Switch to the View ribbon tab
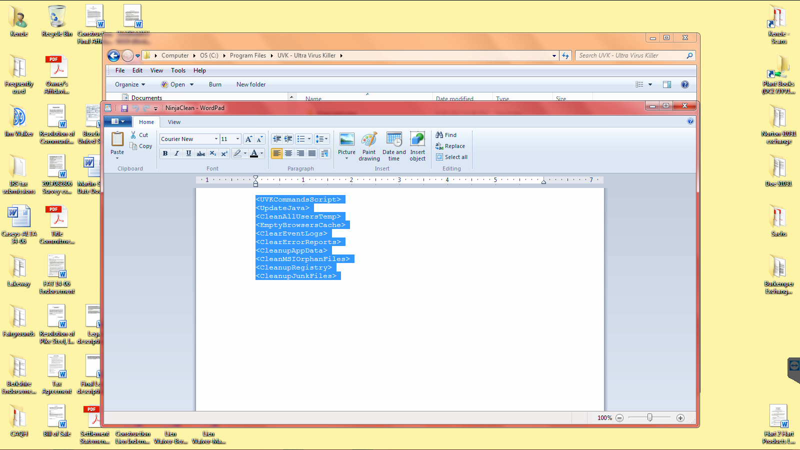This screenshot has height=450, width=800. click(174, 122)
